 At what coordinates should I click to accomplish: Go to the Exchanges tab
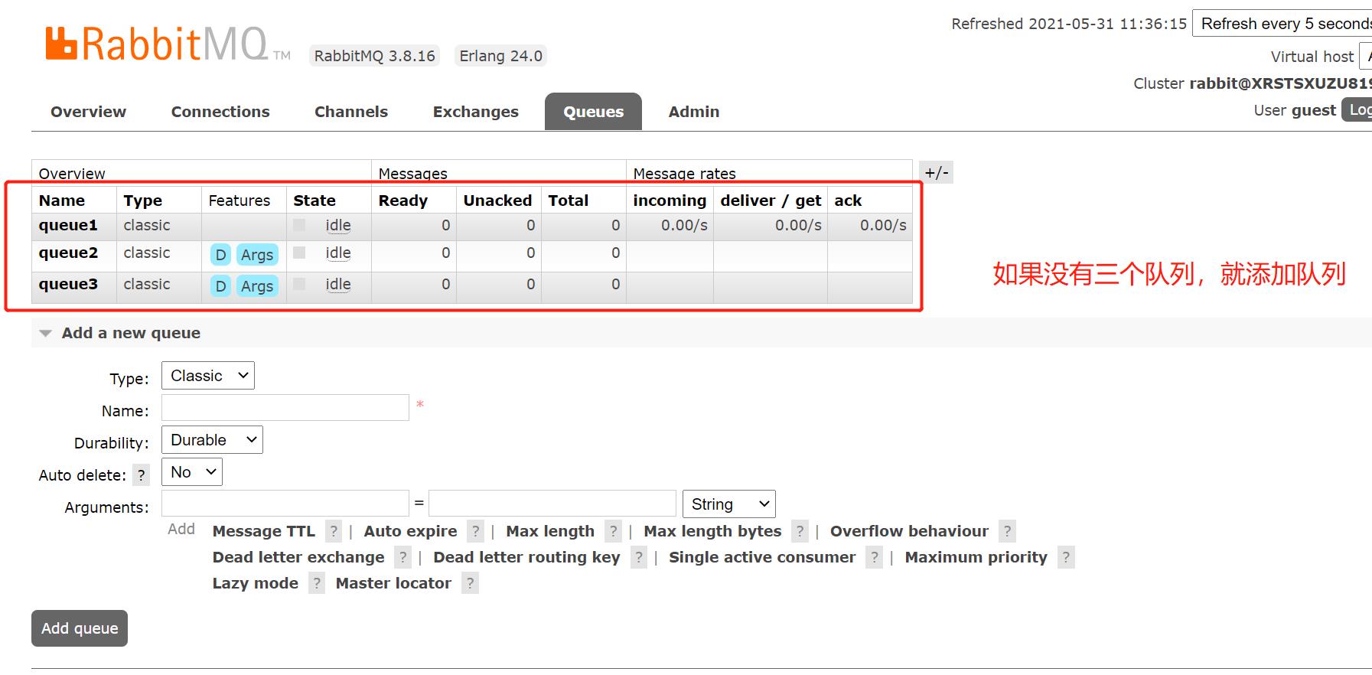pyautogui.click(x=476, y=112)
